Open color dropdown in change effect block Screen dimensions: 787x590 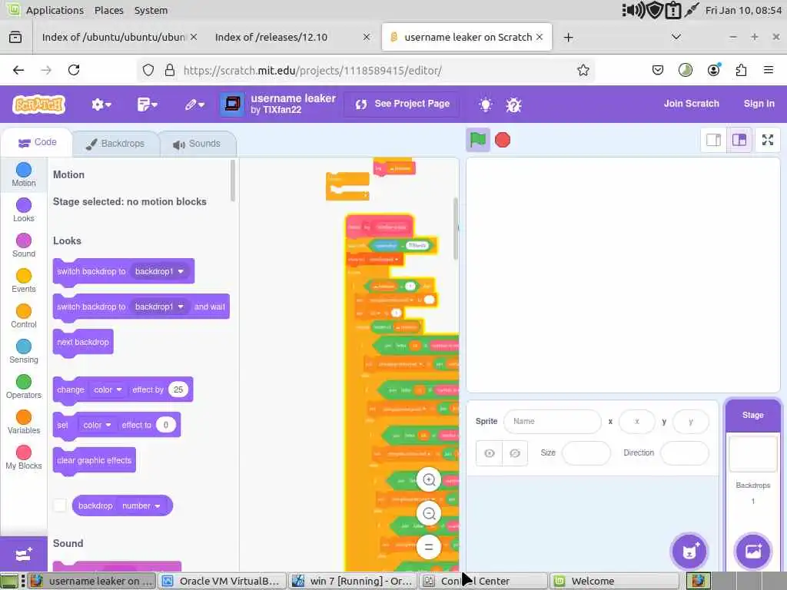[x=108, y=389]
